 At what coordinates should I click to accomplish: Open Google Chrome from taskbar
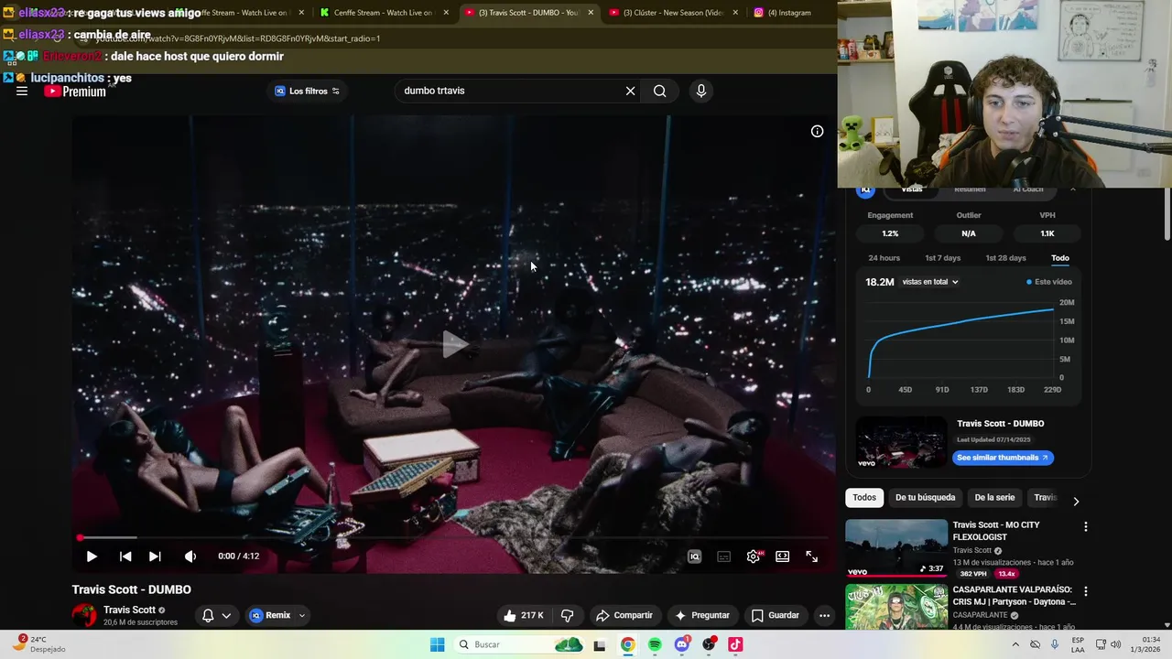[x=627, y=644]
